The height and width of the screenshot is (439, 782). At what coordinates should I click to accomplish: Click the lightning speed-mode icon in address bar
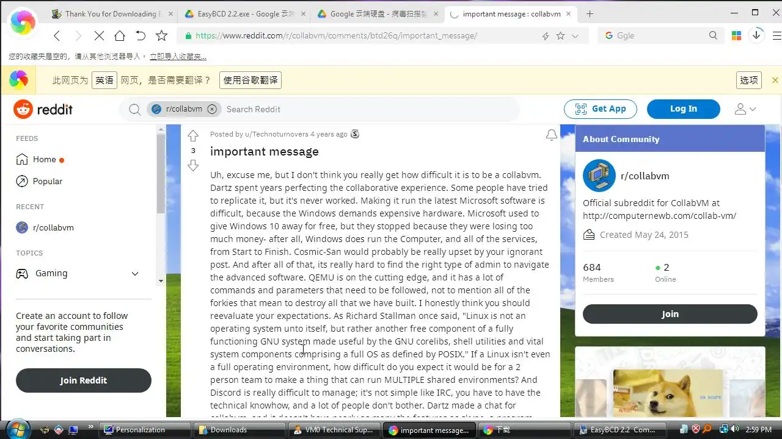546,36
